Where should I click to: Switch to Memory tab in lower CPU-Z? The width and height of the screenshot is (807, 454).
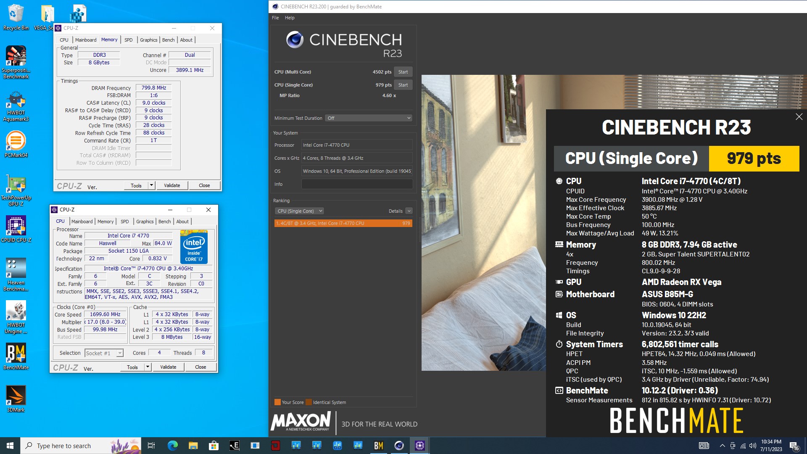[105, 222]
